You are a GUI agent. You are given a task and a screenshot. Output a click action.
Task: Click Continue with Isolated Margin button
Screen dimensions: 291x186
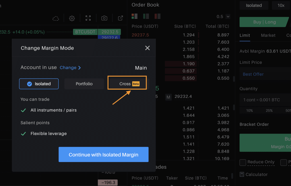pyautogui.click(x=103, y=154)
